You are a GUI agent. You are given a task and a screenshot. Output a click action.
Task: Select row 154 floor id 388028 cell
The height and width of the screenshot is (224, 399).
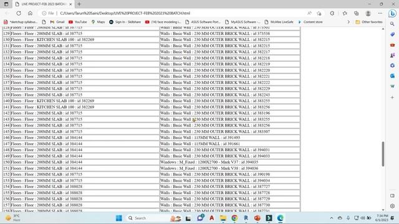[85, 187]
